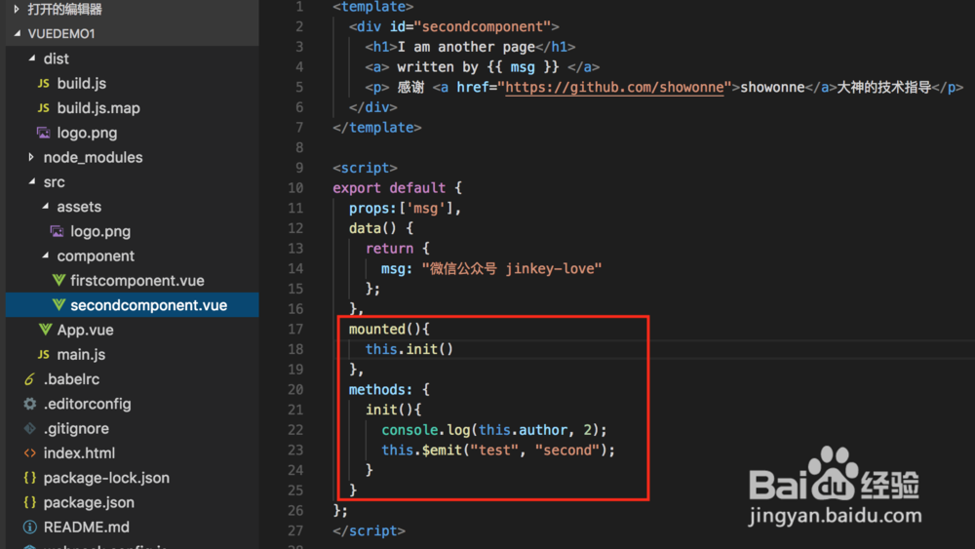Click 'console.log' on line 22

point(426,430)
